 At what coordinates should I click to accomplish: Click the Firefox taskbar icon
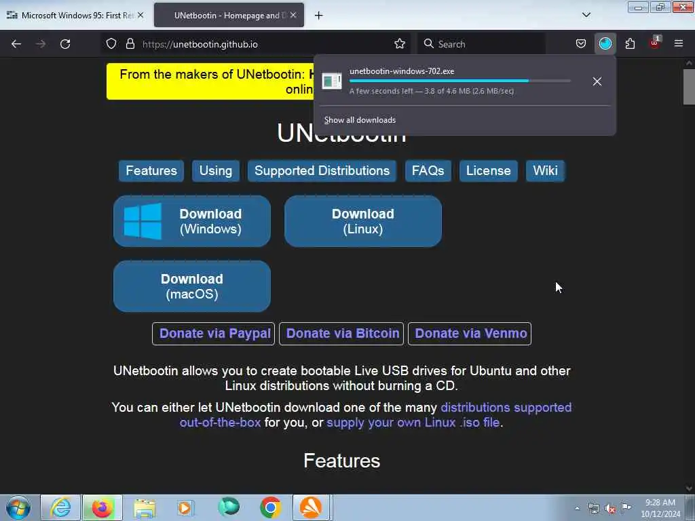pos(102,507)
